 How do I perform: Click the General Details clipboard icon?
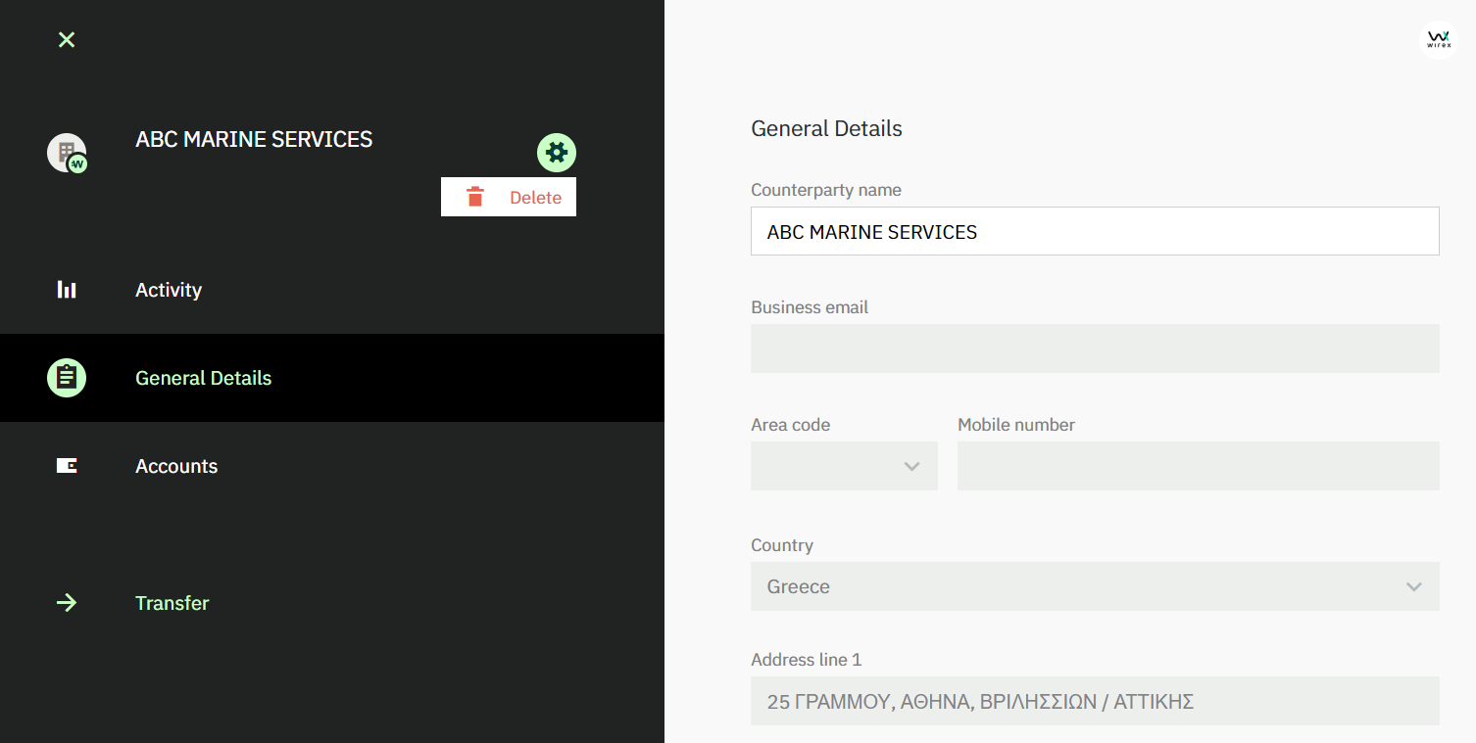click(x=67, y=378)
